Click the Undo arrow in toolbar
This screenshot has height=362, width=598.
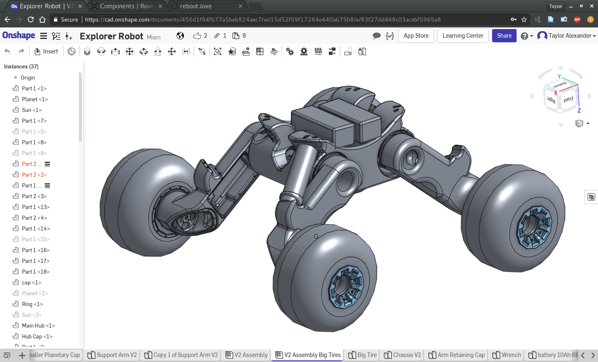tap(7, 51)
